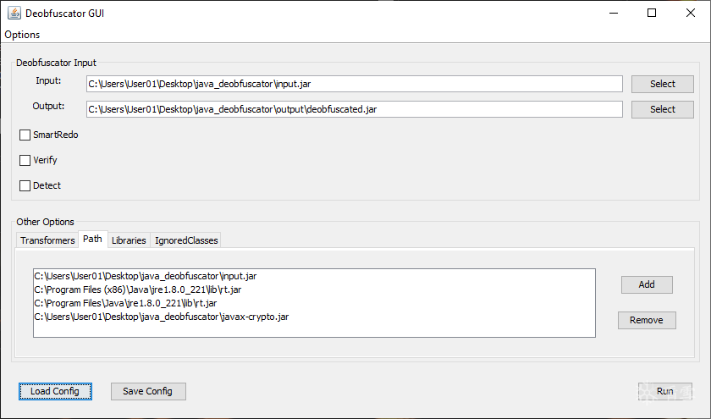Select the Path tab
The height and width of the screenshot is (419, 711).
[92, 240]
